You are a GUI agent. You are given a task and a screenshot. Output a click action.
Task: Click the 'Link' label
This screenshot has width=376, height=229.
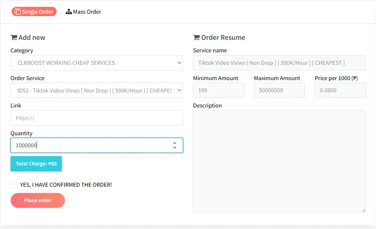click(x=16, y=105)
